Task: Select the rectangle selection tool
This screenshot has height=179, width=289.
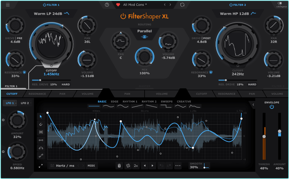Action: (41, 132)
